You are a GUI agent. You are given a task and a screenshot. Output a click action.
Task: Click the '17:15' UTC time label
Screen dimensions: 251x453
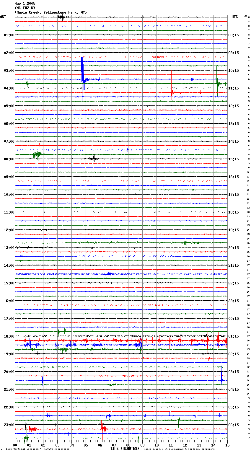234,195
